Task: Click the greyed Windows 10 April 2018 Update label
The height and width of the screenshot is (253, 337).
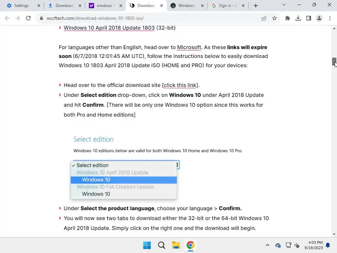Action: click(113, 173)
